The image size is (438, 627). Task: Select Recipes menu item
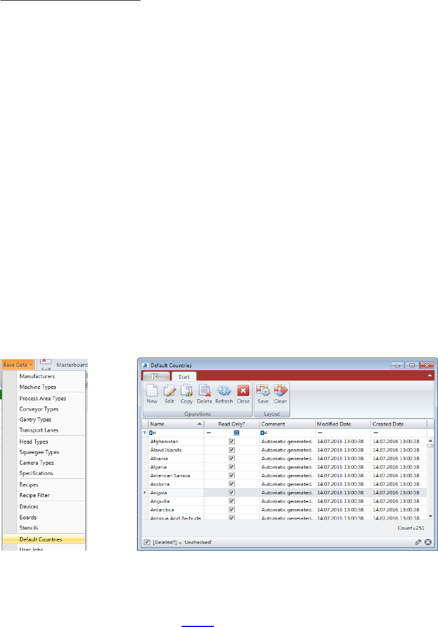pos(29,485)
